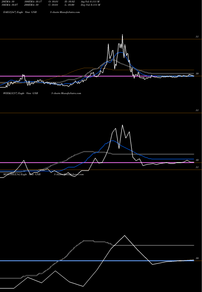Click the 10 axis label on monthly chart
202x292 pixels.
(x=197, y=258)
